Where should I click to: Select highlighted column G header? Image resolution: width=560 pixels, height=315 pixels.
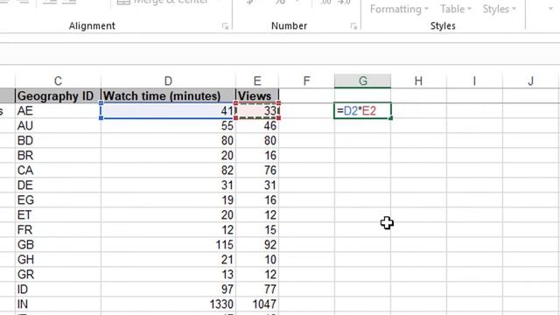point(362,81)
